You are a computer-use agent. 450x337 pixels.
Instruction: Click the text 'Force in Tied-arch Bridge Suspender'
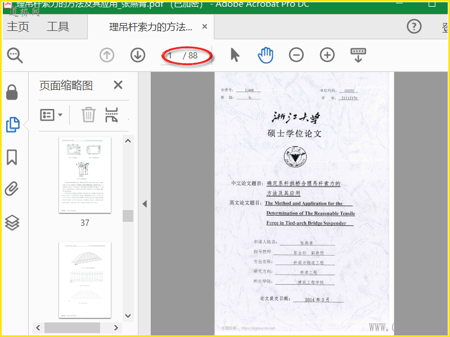point(306,222)
